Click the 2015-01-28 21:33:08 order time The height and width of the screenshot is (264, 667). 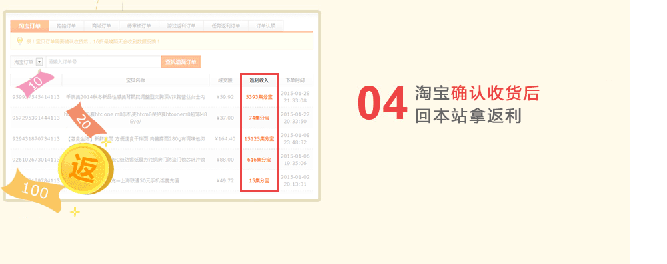click(x=295, y=97)
